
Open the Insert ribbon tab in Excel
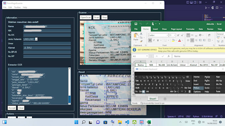click(x=155, y=29)
